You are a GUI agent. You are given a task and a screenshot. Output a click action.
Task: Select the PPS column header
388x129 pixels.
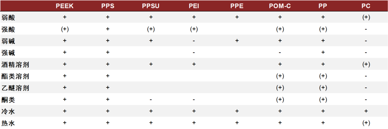108,6
